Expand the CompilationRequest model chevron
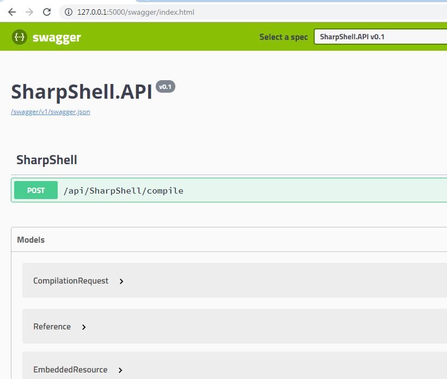Screen dimensions: 447x379 tap(121, 281)
